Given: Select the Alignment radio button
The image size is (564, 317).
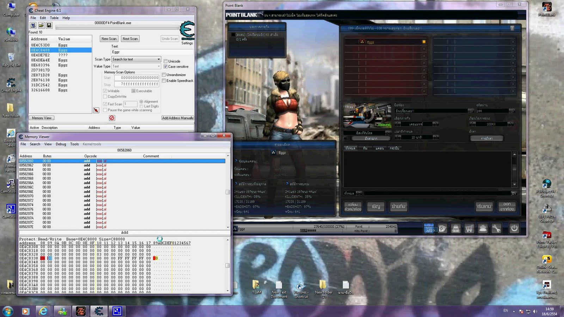Looking at the screenshot, I should pyautogui.click(x=141, y=101).
